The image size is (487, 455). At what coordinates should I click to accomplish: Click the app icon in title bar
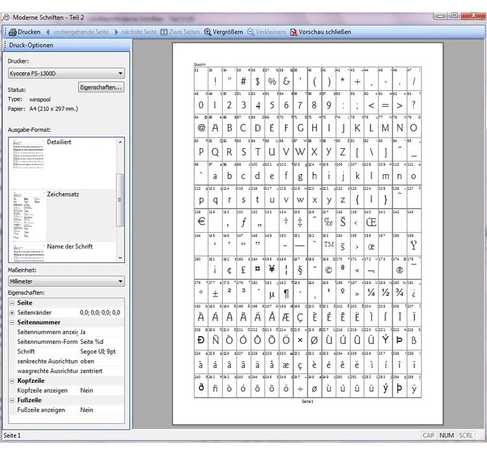(6, 18)
